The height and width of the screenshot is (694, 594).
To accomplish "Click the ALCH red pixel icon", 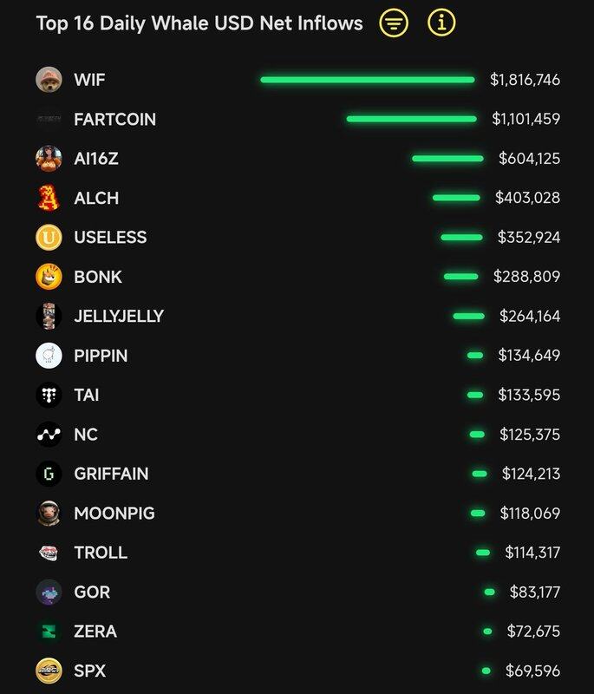I will 49,198.
